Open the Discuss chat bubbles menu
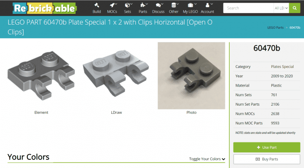Screen dimensions: 304x168 coord(158,8)
